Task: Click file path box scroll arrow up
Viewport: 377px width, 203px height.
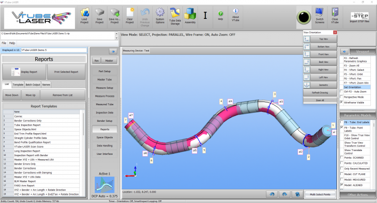Action: click(x=116, y=34)
